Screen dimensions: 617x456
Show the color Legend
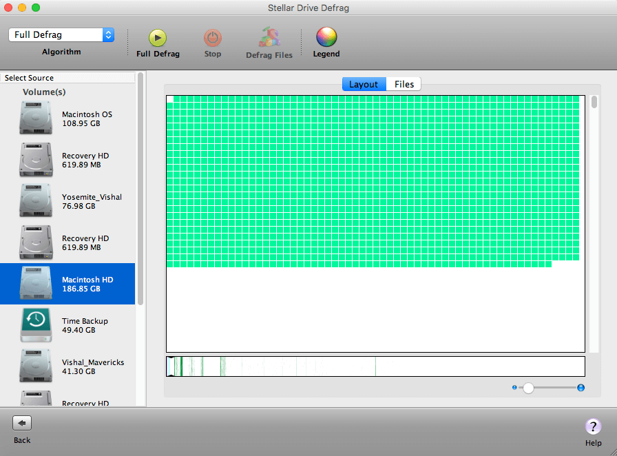(x=326, y=37)
